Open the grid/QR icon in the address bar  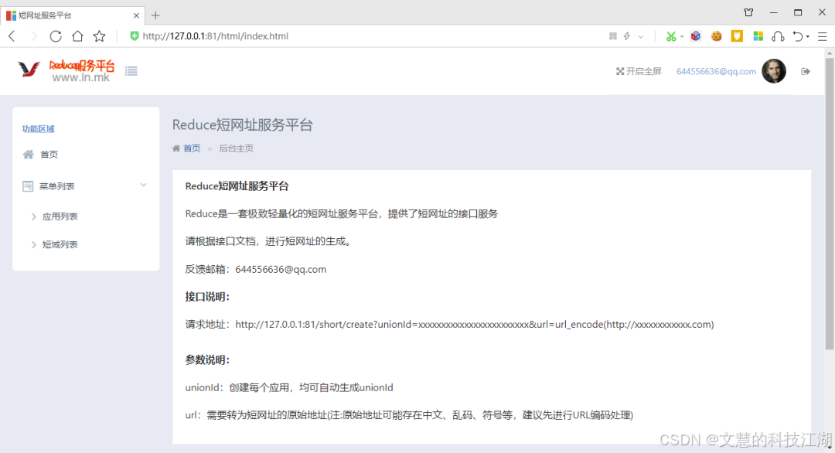click(x=613, y=36)
